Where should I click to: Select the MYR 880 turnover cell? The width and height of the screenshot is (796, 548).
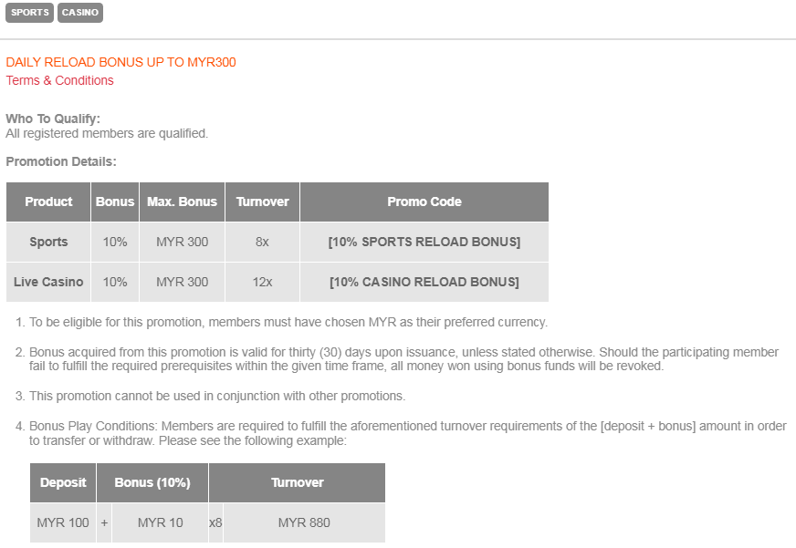(304, 522)
